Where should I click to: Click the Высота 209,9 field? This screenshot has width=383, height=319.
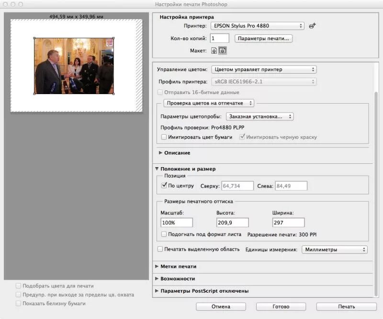click(x=233, y=223)
